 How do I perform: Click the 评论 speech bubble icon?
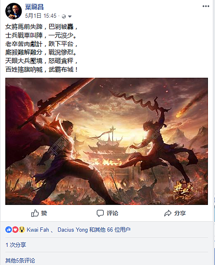100,213
